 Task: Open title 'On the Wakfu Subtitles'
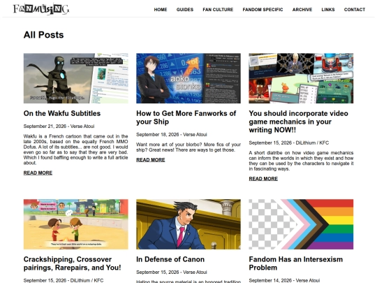click(62, 113)
